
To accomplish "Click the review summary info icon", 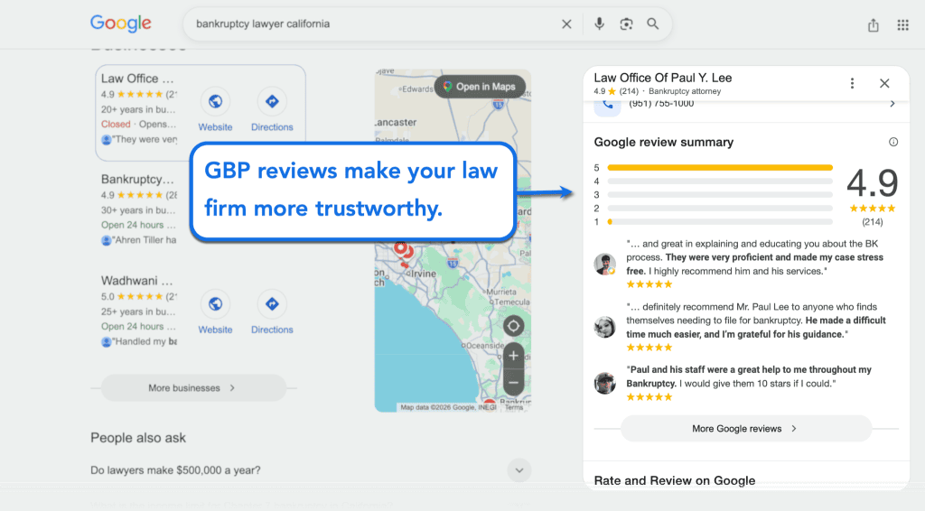I will tap(893, 142).
